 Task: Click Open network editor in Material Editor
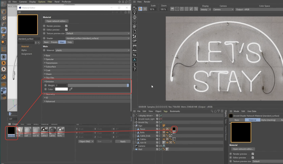(57, 21)
